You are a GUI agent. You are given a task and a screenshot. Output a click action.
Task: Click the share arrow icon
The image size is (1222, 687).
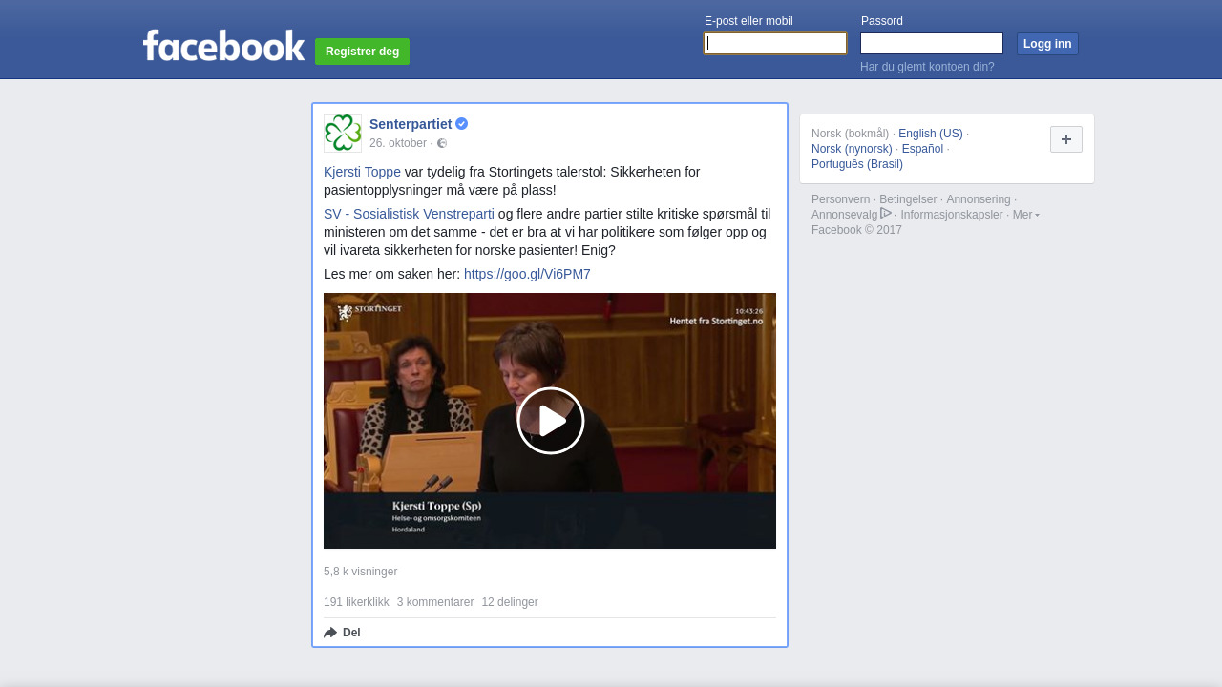(x=330, y=633)
